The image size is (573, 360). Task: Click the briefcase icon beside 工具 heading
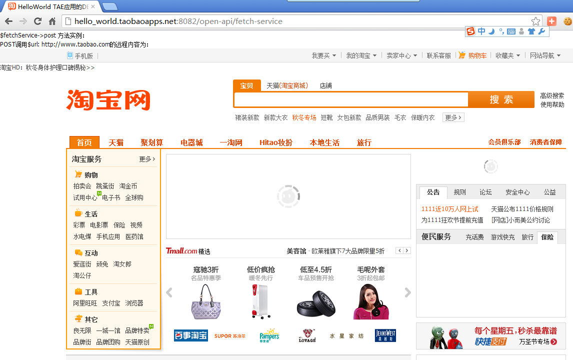[78, 291]
